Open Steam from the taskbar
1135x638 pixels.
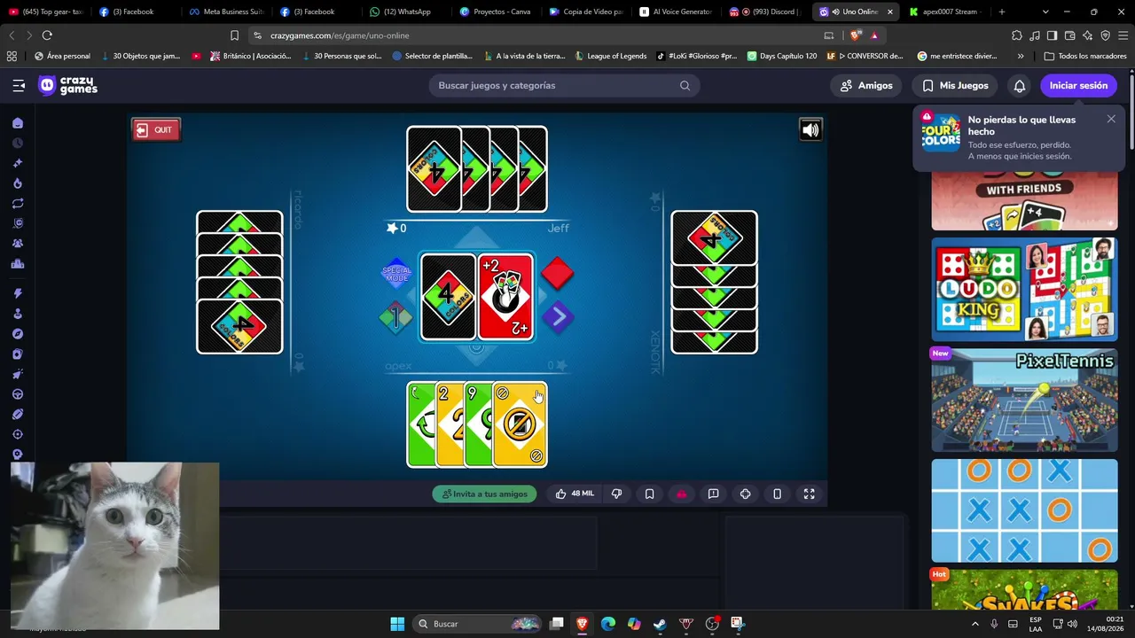point(660,624)
